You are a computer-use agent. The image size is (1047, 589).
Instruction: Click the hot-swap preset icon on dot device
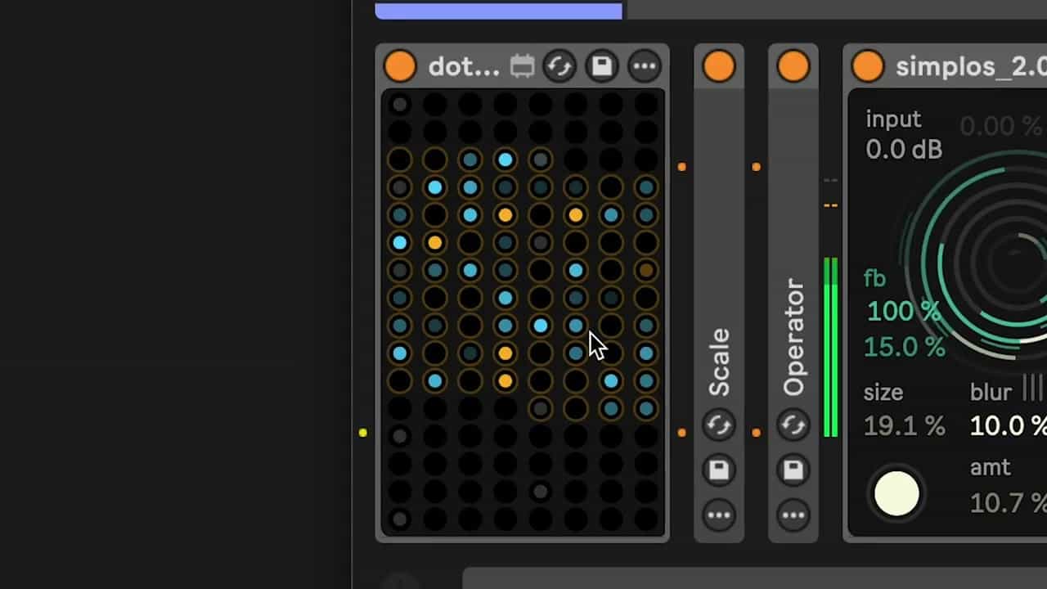[x=560, y=66]
